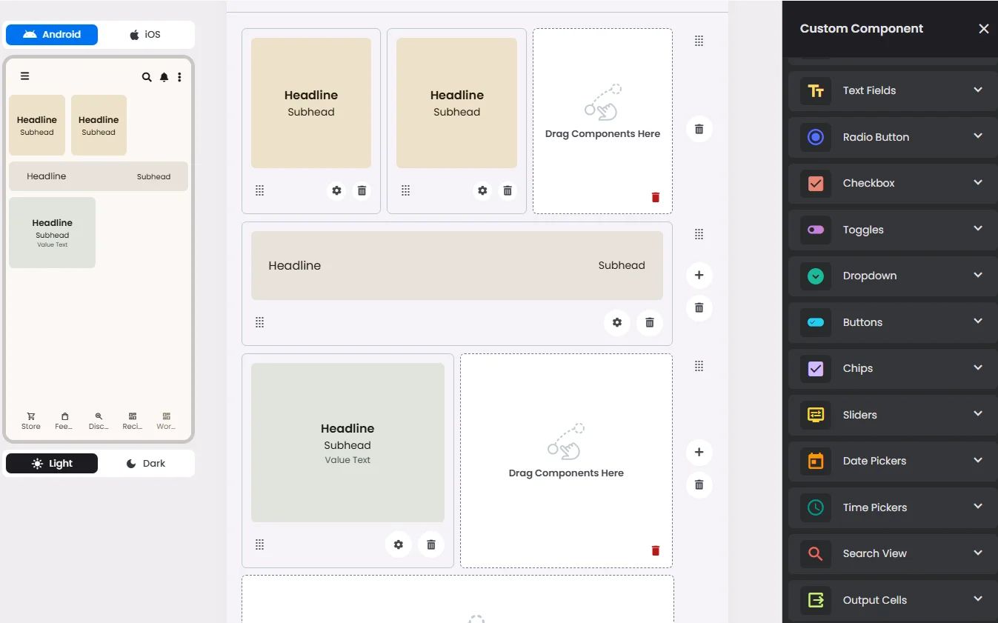Click drag handle of wide Headline card

[x=259, y=322]
